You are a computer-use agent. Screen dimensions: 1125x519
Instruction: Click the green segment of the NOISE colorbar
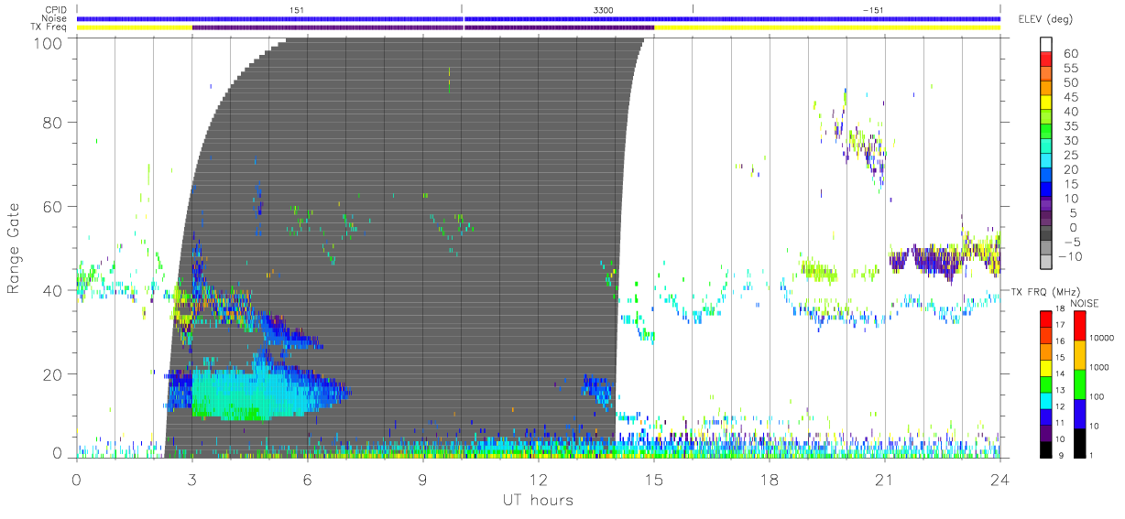[1079, 384]
